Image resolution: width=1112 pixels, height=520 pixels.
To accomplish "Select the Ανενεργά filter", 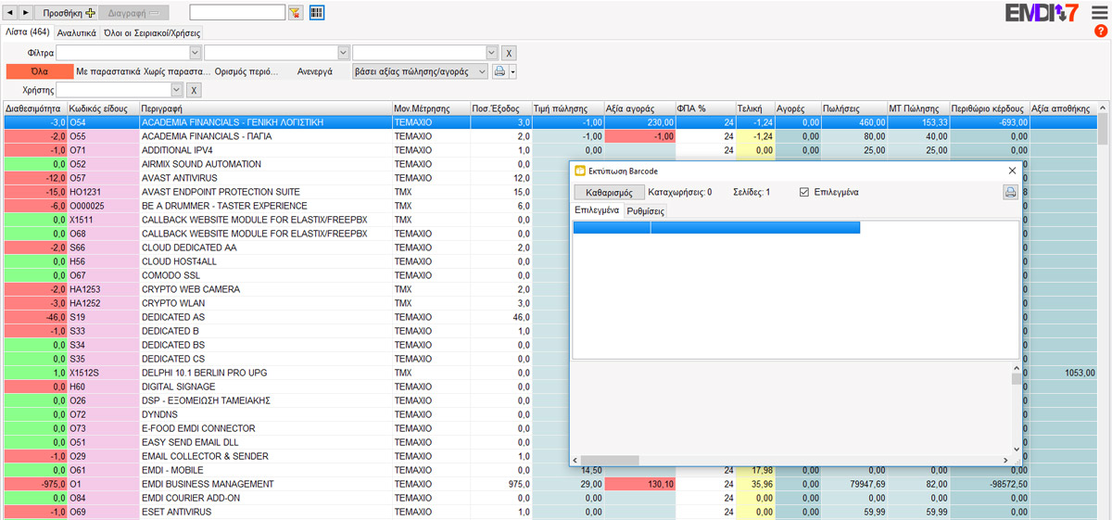I will (x=314, y=71).
